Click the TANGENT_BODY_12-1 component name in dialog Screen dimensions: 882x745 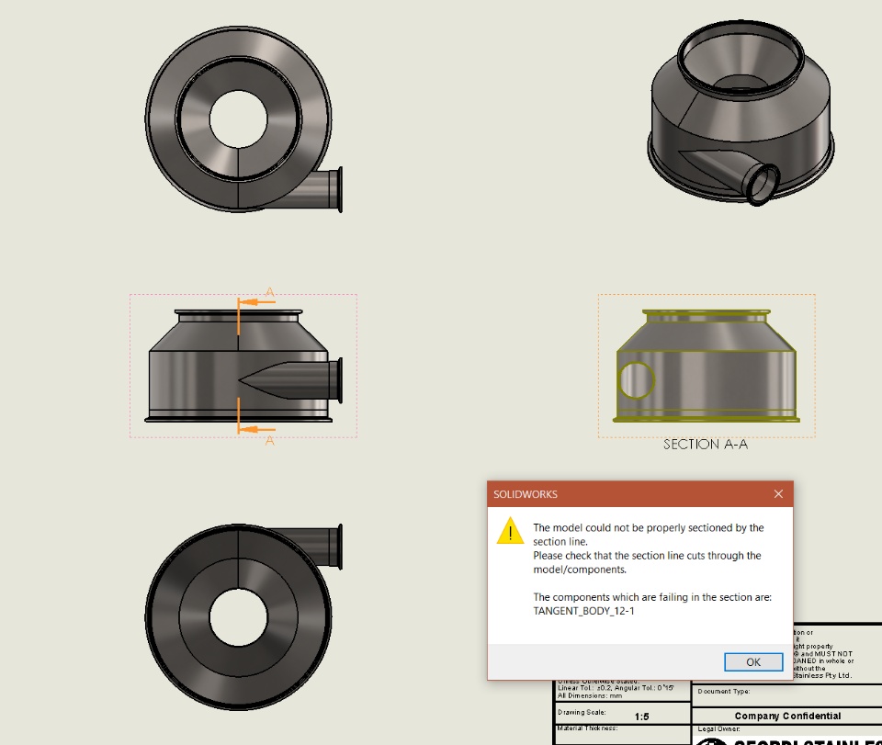584,611
